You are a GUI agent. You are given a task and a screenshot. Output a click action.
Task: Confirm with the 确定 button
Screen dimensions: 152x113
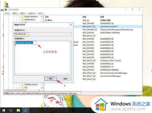click(x=51, y=79)
